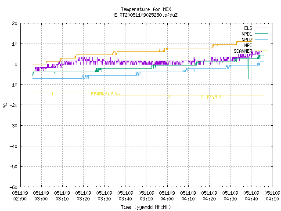Click the yellow SCANNER legend line sample
281x211 pixels.
[261, 51]
